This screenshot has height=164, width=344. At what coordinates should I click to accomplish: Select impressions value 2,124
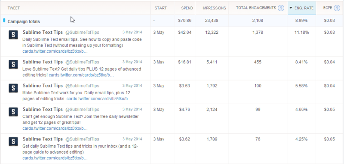[x=212, y=110]
